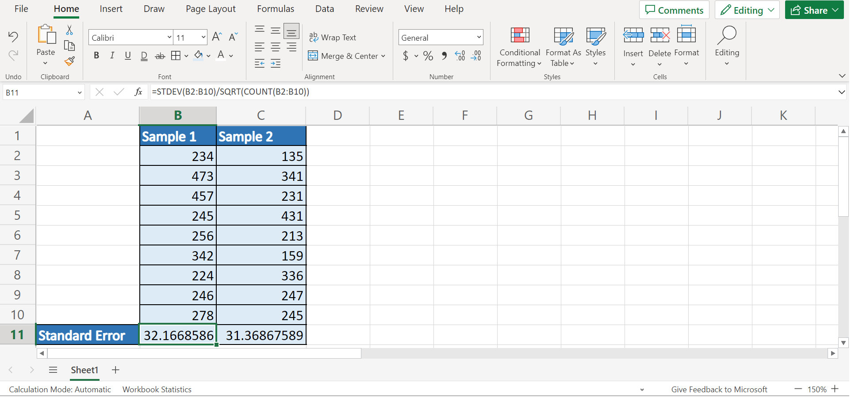Click the Format Painter brush icon
Screen dimensions: 851x398
(69, 61)
